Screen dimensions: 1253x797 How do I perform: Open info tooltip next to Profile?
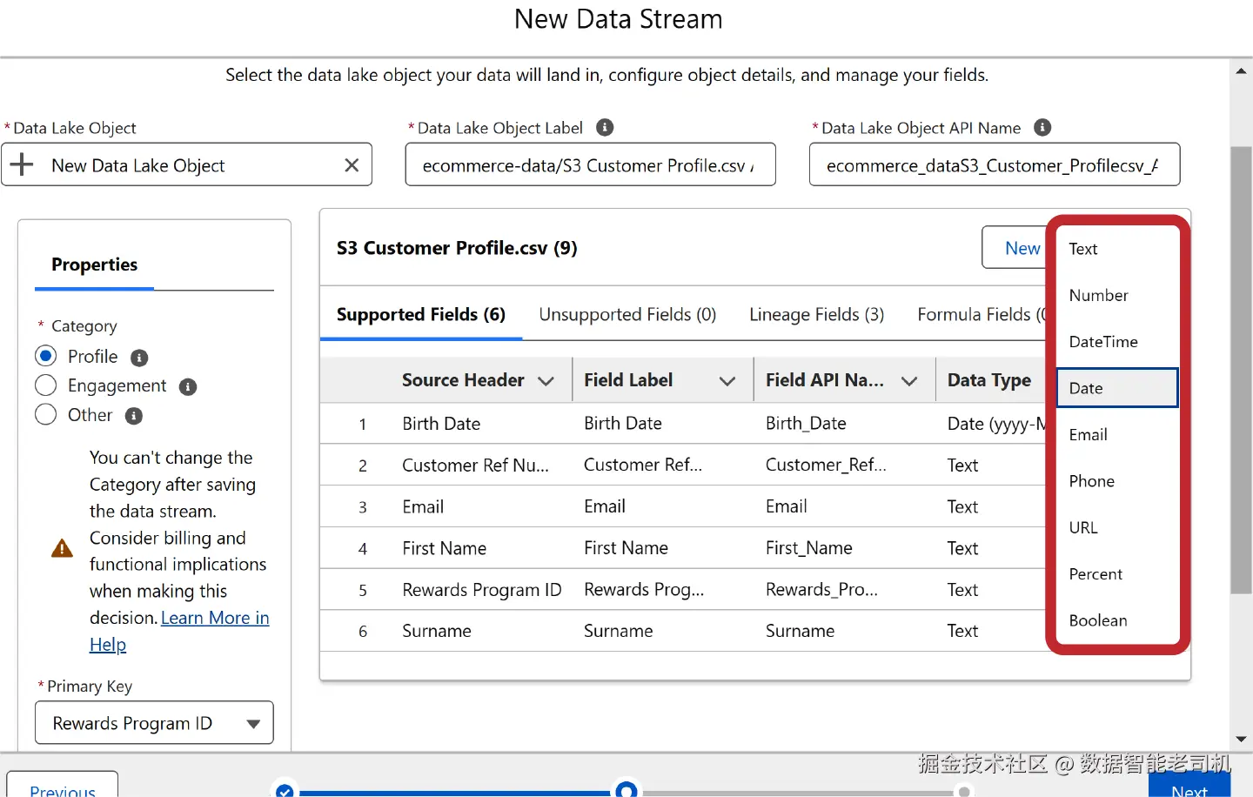coord(139,358)
